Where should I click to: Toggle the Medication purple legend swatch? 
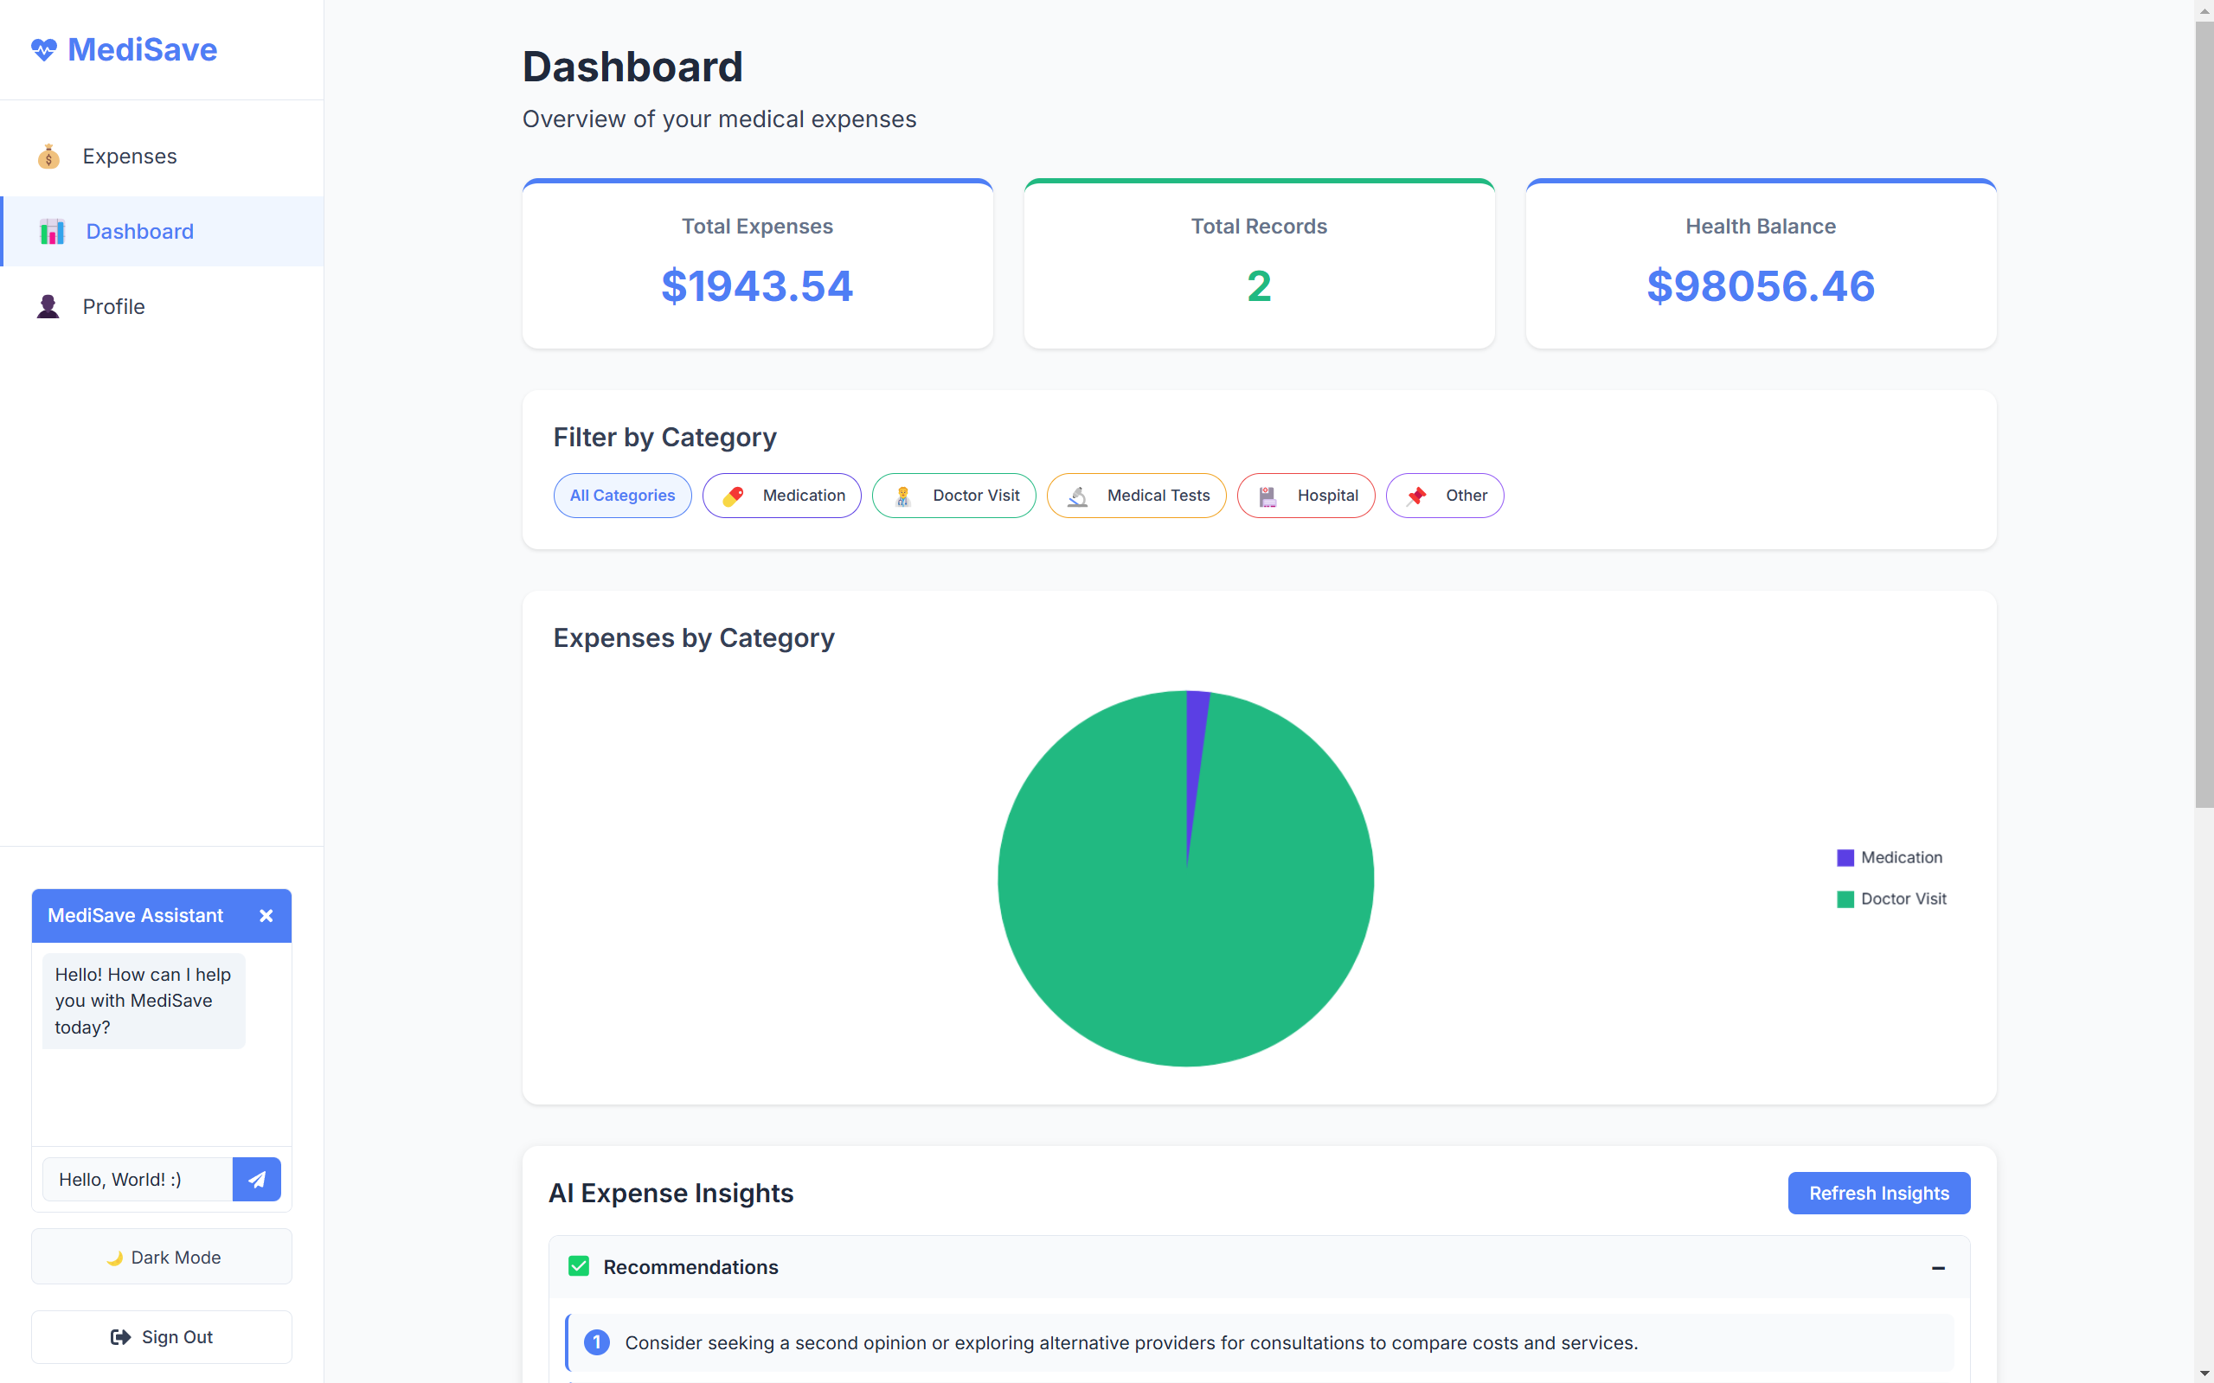pyautogui.click(x=1845, y=858)
